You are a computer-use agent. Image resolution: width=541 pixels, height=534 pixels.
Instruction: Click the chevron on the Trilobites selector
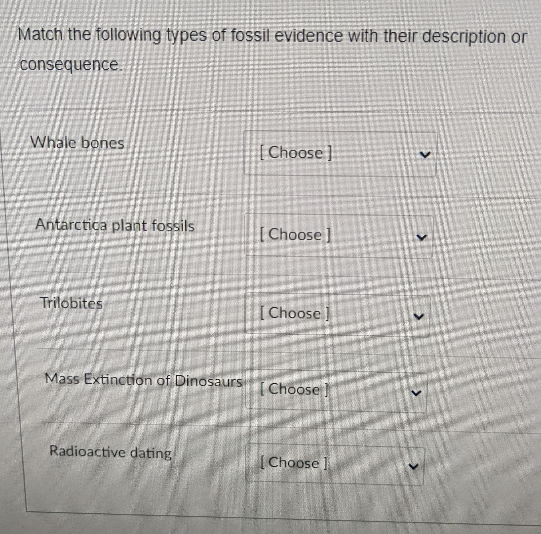point(419,315)
